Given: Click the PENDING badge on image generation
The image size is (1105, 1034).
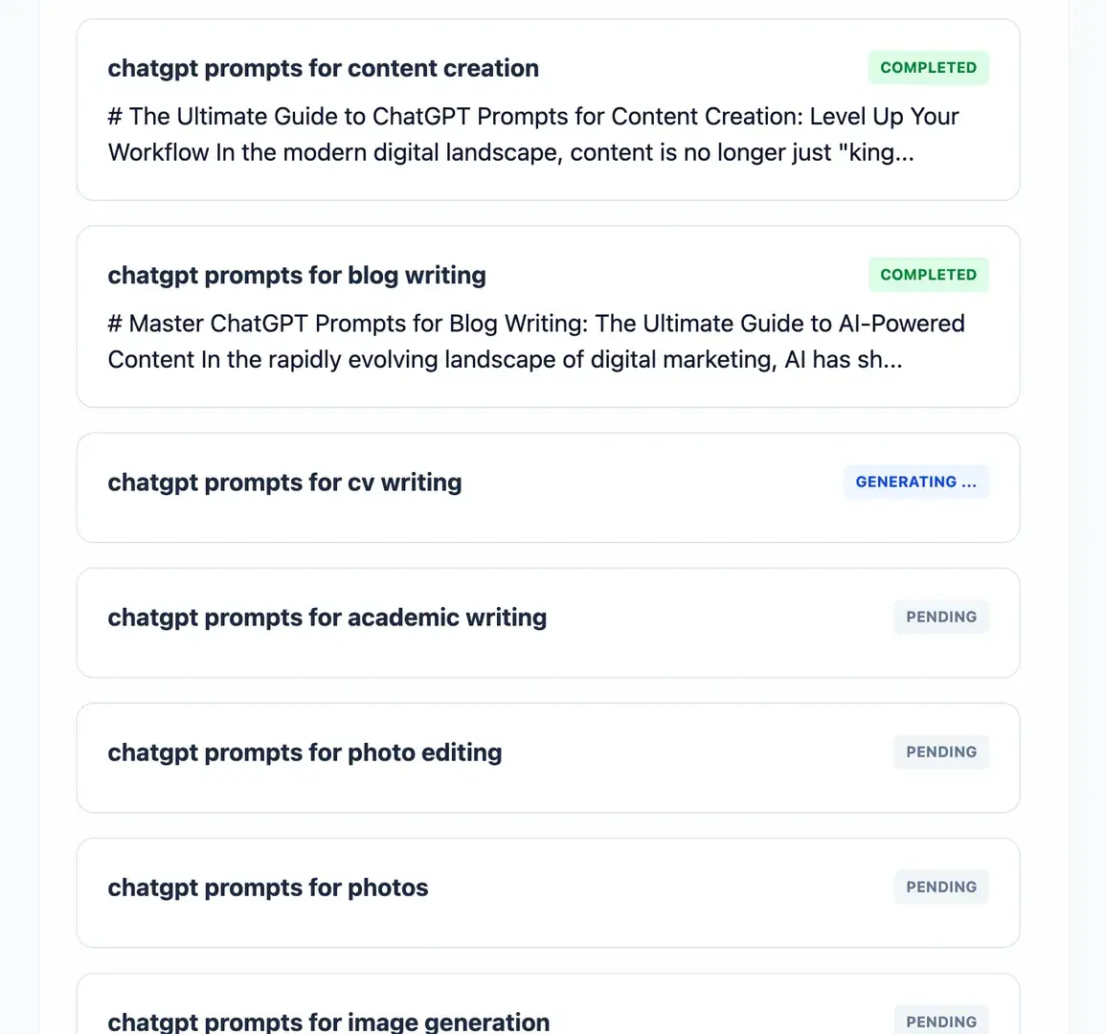Looking at the screenshot, I should pyautogui.click(x=941, y=1021).
